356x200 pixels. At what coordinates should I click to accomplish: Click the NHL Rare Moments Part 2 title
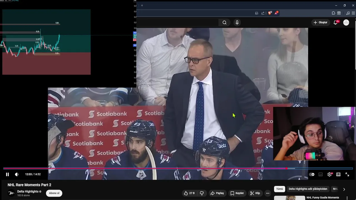[x=29, y=185]
